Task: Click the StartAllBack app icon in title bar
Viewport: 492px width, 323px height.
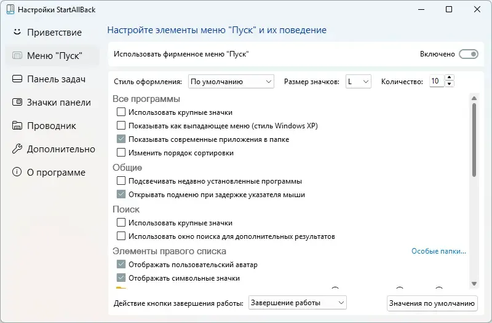Action: pyautogui.click(x=10, y=9)
